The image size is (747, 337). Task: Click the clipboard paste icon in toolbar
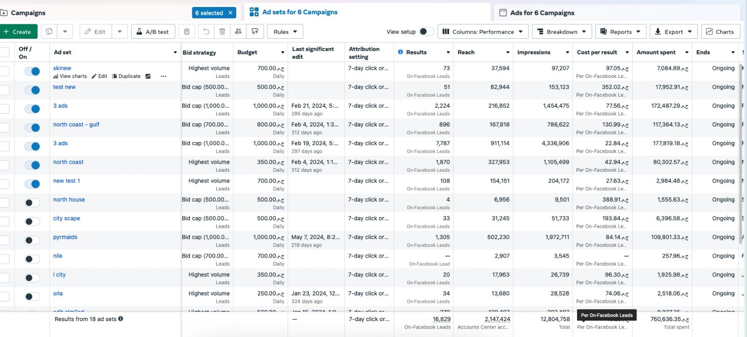pyautogui.click(x=186, y=32)
